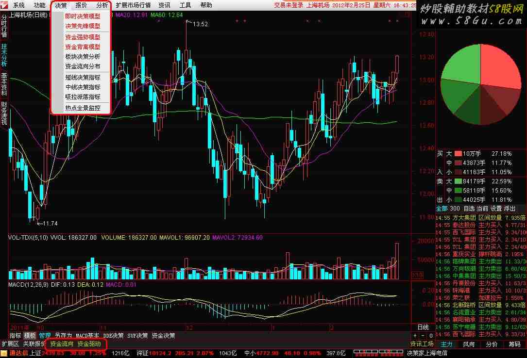This screenshot has width=527, height=358.
Task: Filter alerts by 全部
Action: [442, 209]
